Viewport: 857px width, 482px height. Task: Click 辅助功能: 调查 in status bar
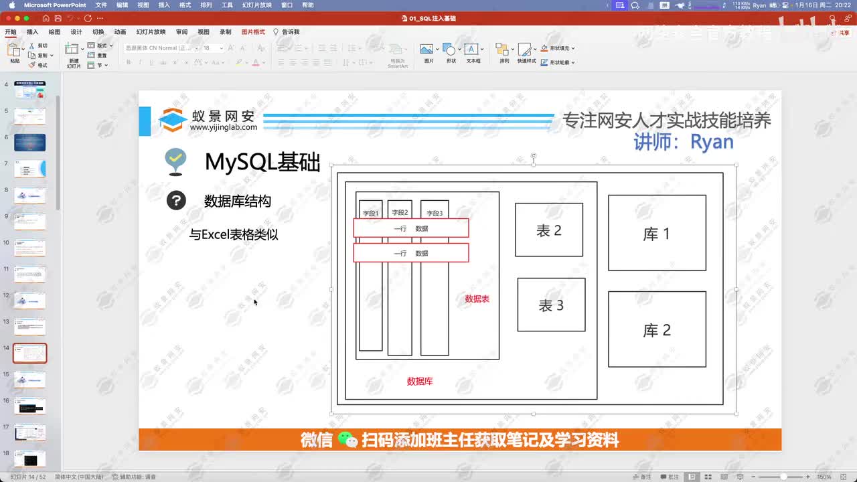(x=134, y=477)
